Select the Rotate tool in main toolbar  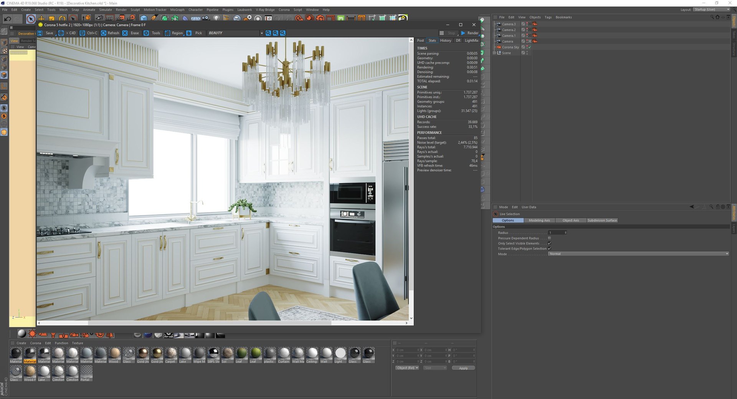(x=62, y=18)
